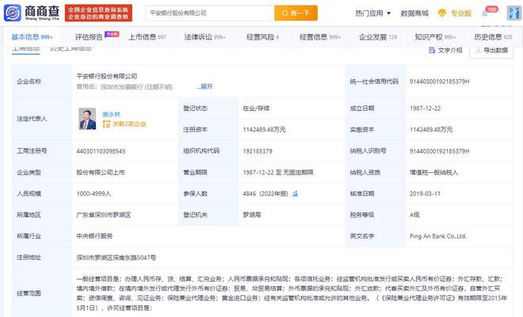The height and width of the screenshot is (317, 523).
Task: Switch to the 上市信息 tab
Action: tap(147, 36)
